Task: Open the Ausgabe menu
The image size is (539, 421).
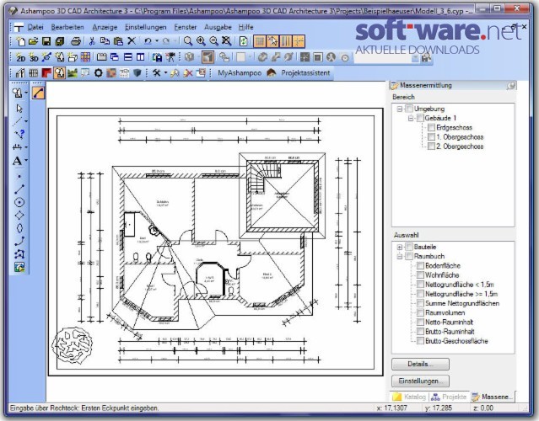Action: point(218,27)
